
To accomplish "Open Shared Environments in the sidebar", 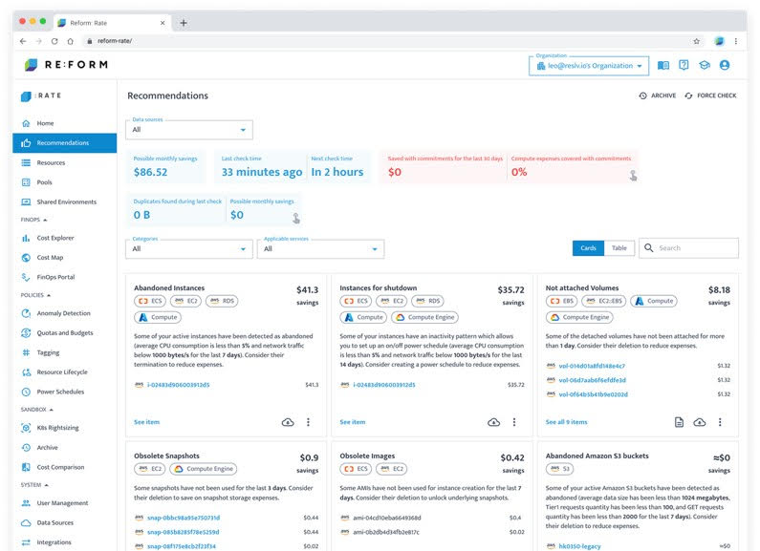I will 64,201.
